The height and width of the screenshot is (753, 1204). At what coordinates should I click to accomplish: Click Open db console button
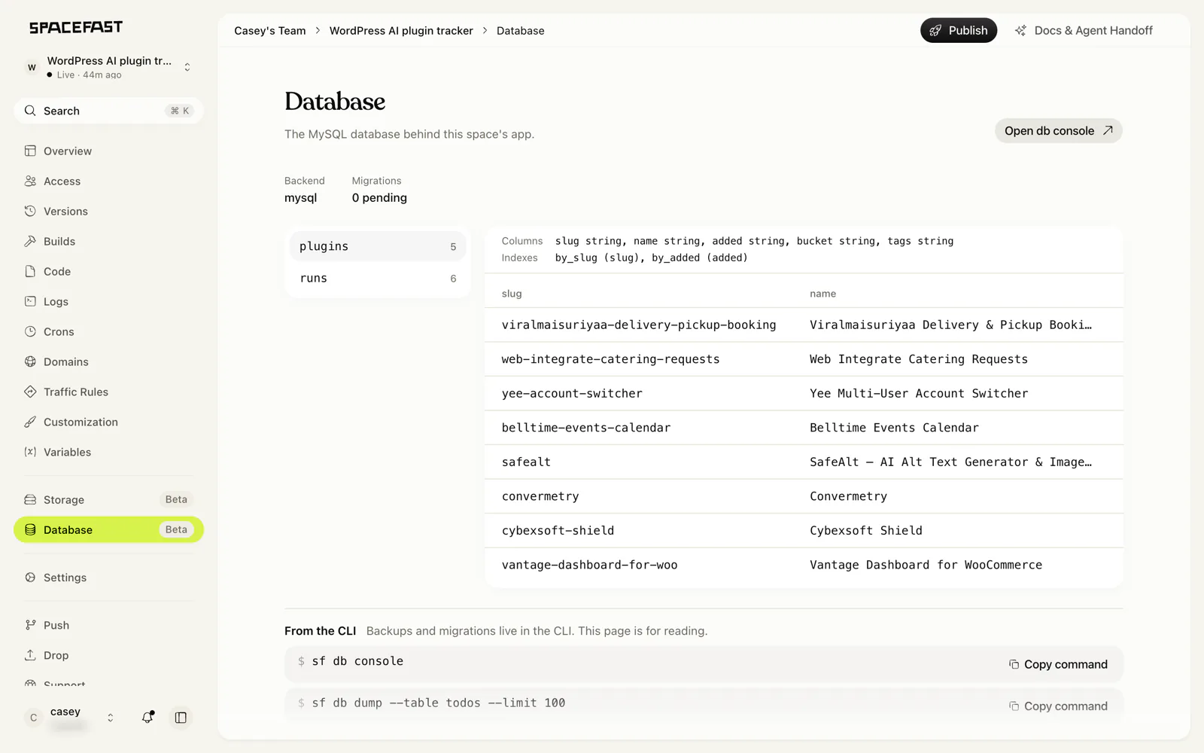point(1059,131)
